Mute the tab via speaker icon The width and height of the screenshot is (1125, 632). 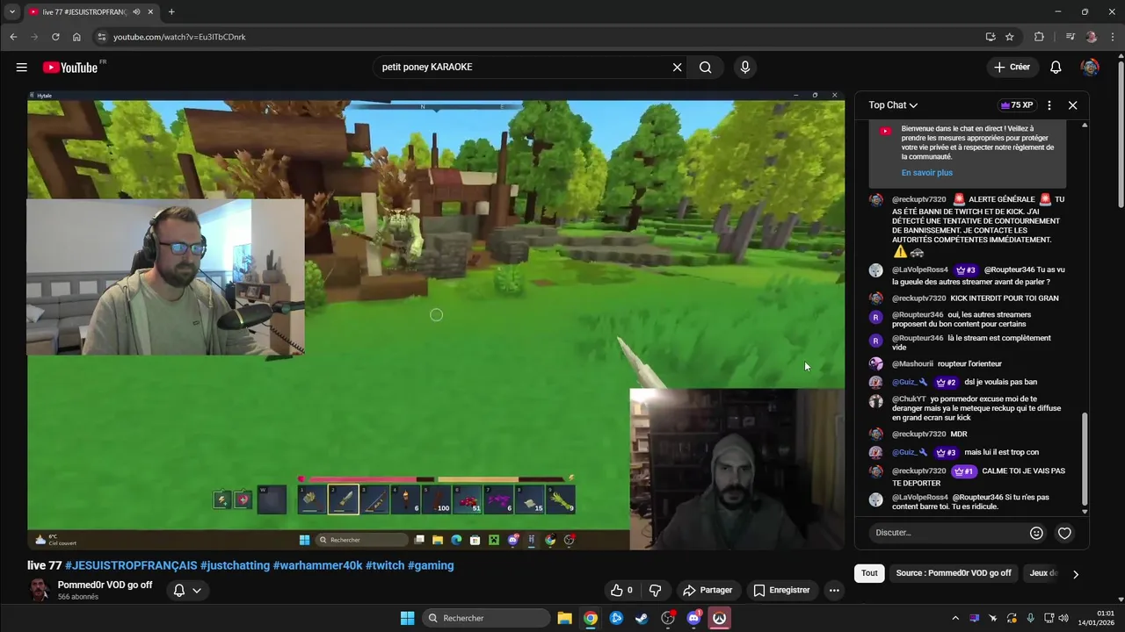pyautogui.click(x=136, y=11)
